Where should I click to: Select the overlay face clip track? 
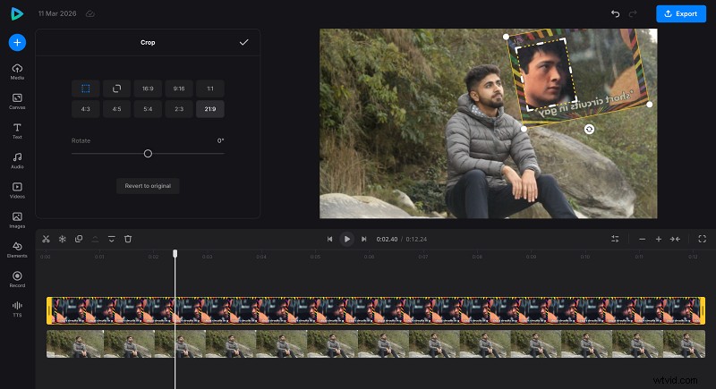[x=376, y=310]
